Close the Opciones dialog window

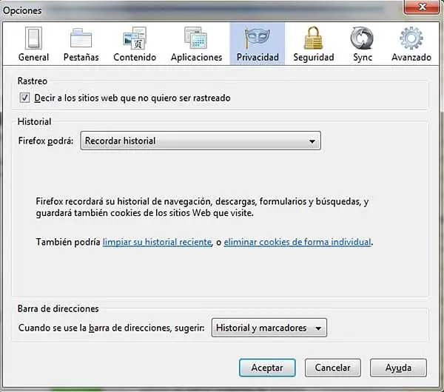tap(422, 7)
